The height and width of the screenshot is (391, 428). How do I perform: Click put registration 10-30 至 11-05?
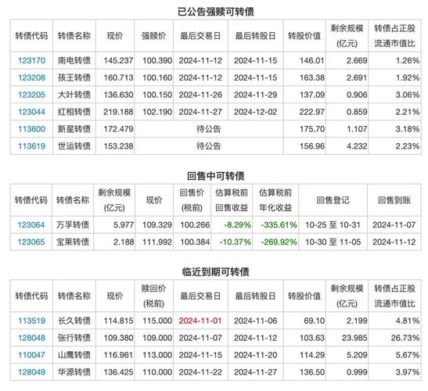(x=333, y=242)
